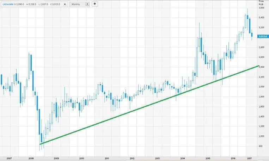
Task: Click the 2017 label on time axis
Action: (249, 159)
